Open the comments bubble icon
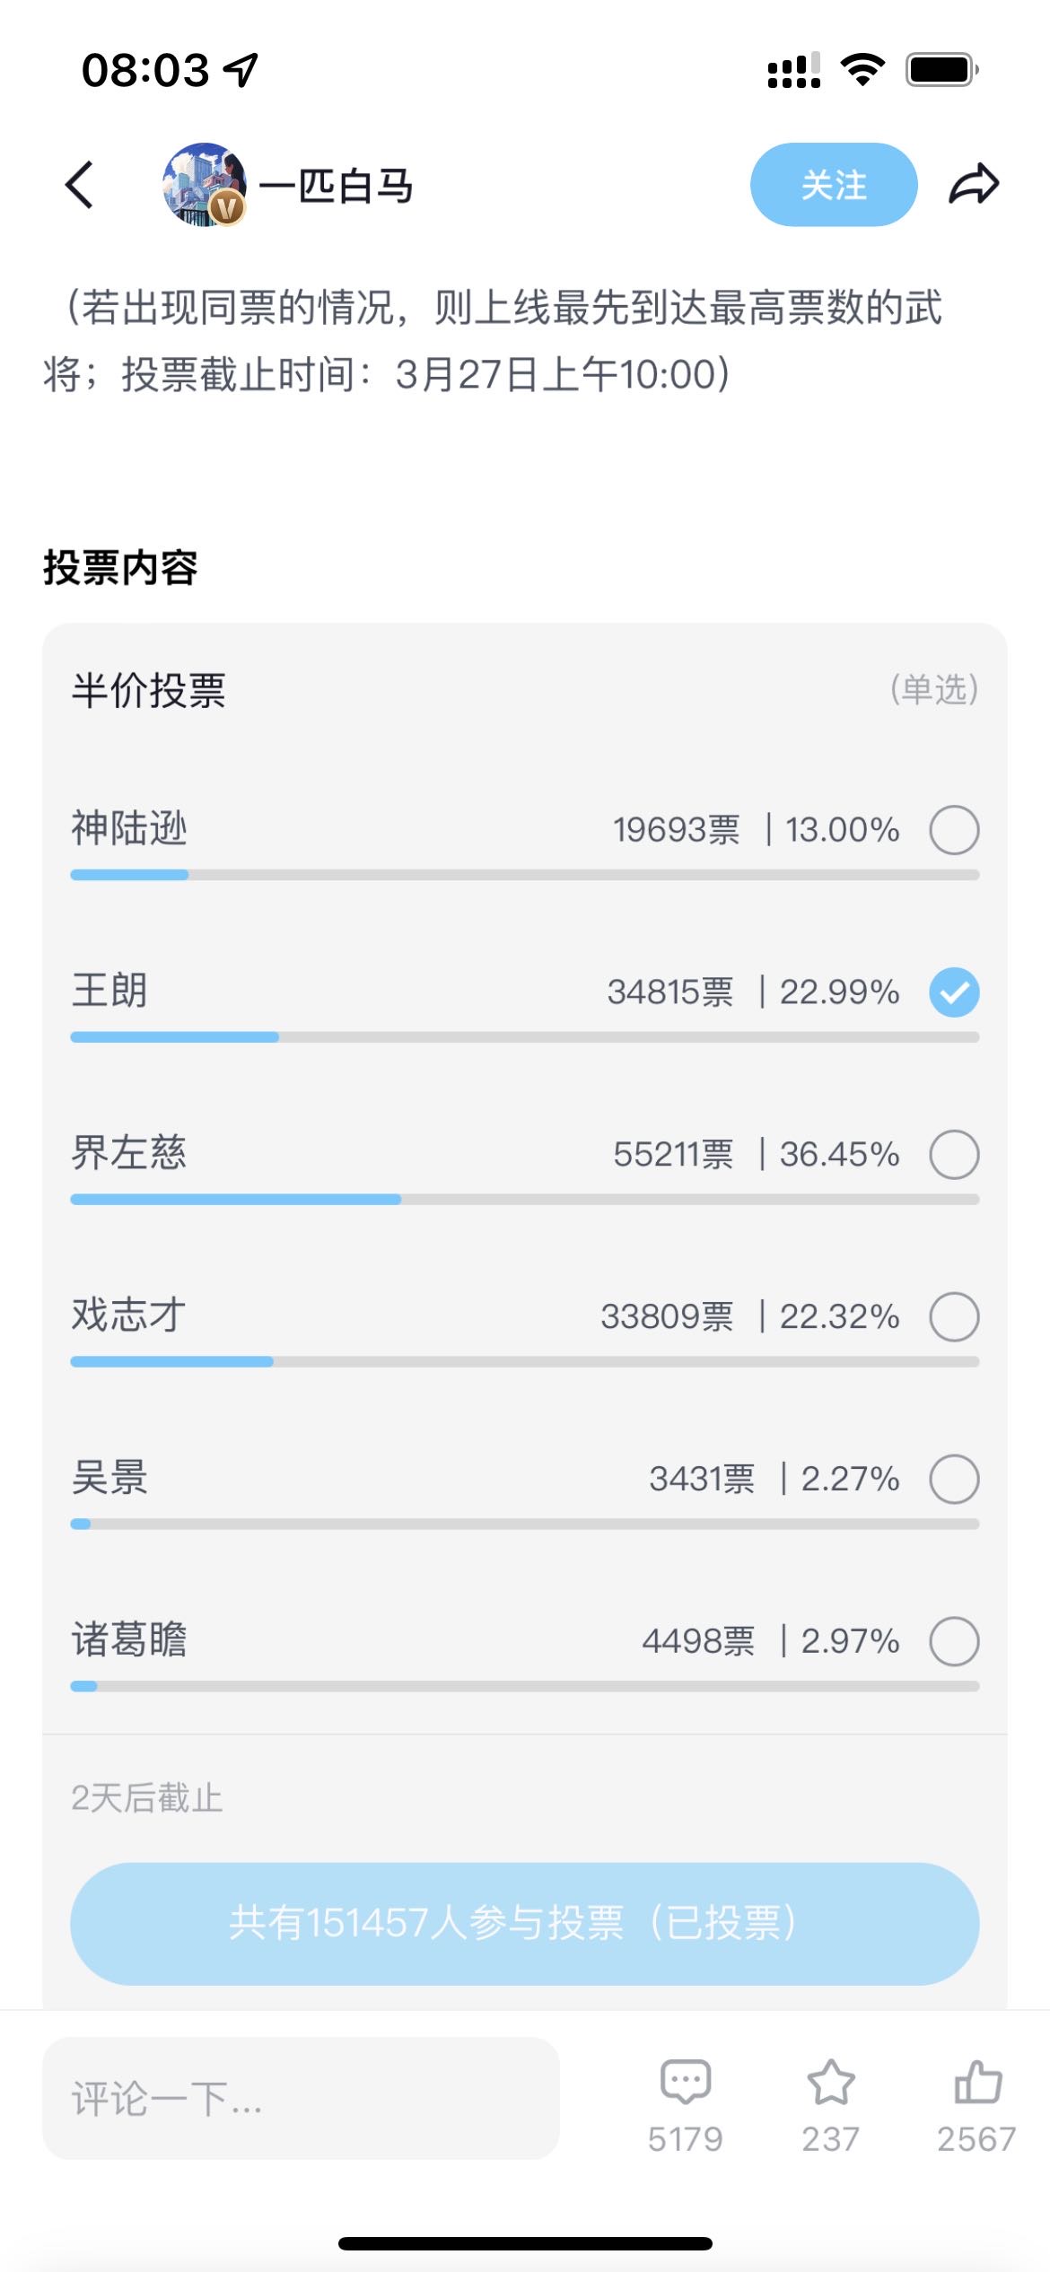This screenshot has height=2272, width=1050. pyautogui.click(x=686, y=2082)
